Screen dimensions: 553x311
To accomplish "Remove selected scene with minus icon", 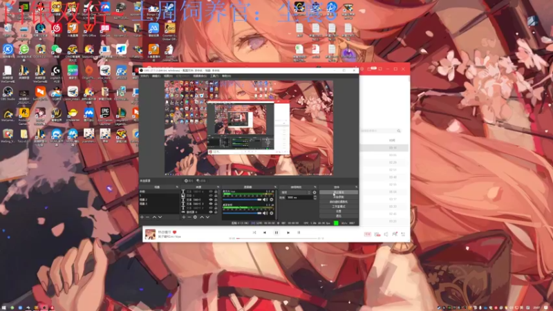I will click(148, 217).
